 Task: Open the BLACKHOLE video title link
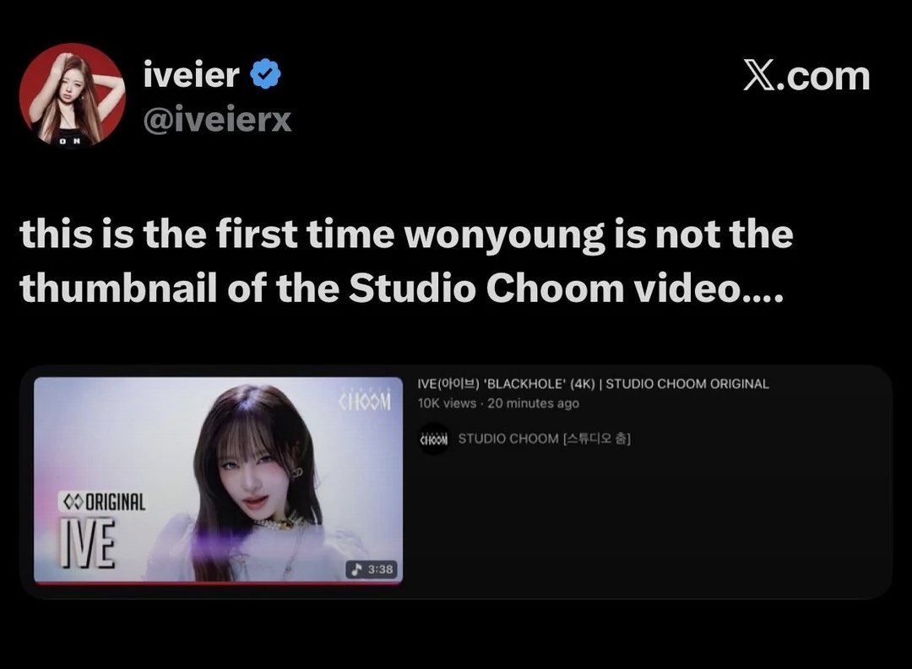pyautogui.click(x=594, y=384)
